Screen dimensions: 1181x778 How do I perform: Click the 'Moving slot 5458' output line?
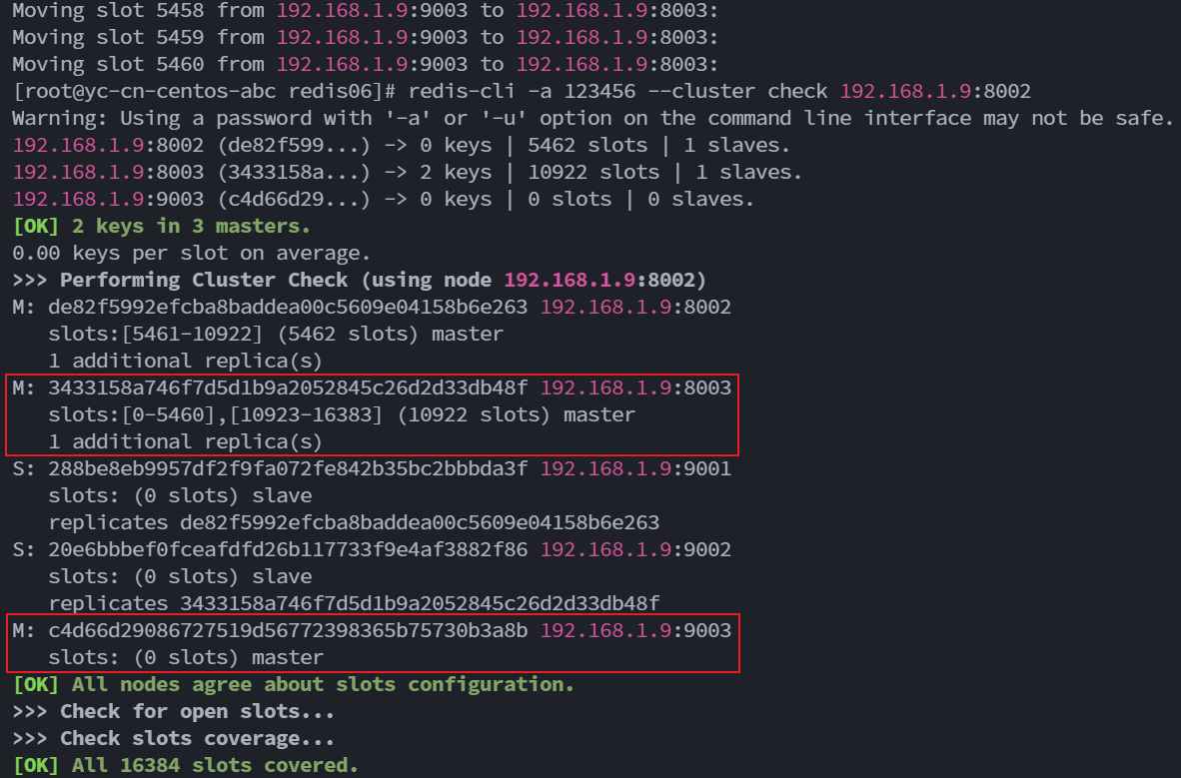[365, 11]
